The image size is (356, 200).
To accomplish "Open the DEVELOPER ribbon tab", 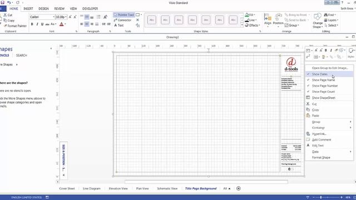I will click(x=90, y=9).
